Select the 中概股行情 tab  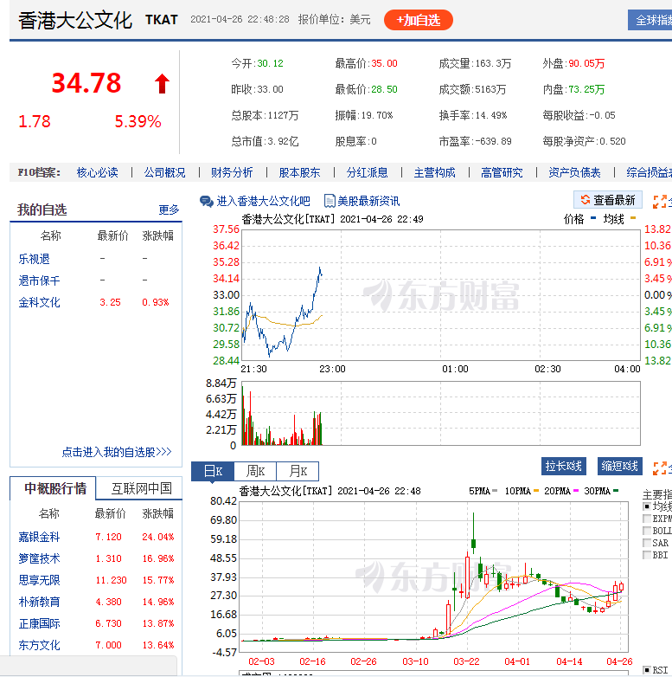pyautogui.click(x=53, y=488)
